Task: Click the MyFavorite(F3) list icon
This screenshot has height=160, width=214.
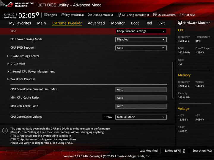Action: tap(63, 15)
